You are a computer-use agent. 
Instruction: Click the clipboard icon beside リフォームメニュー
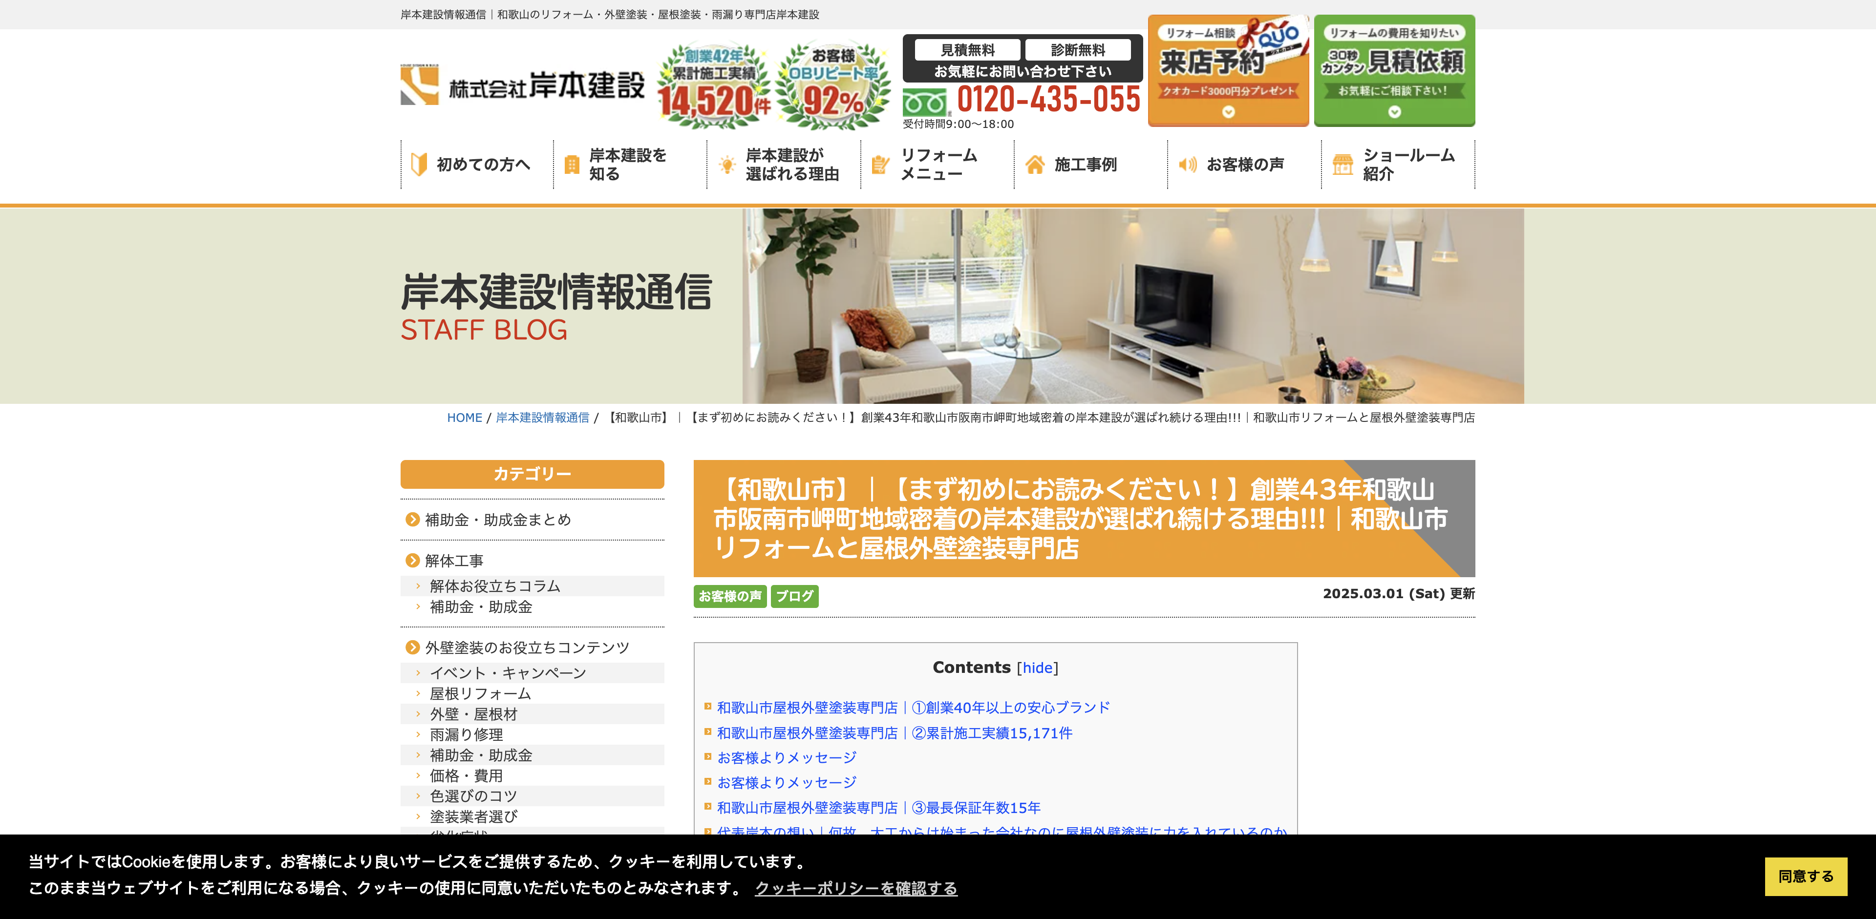880,165
